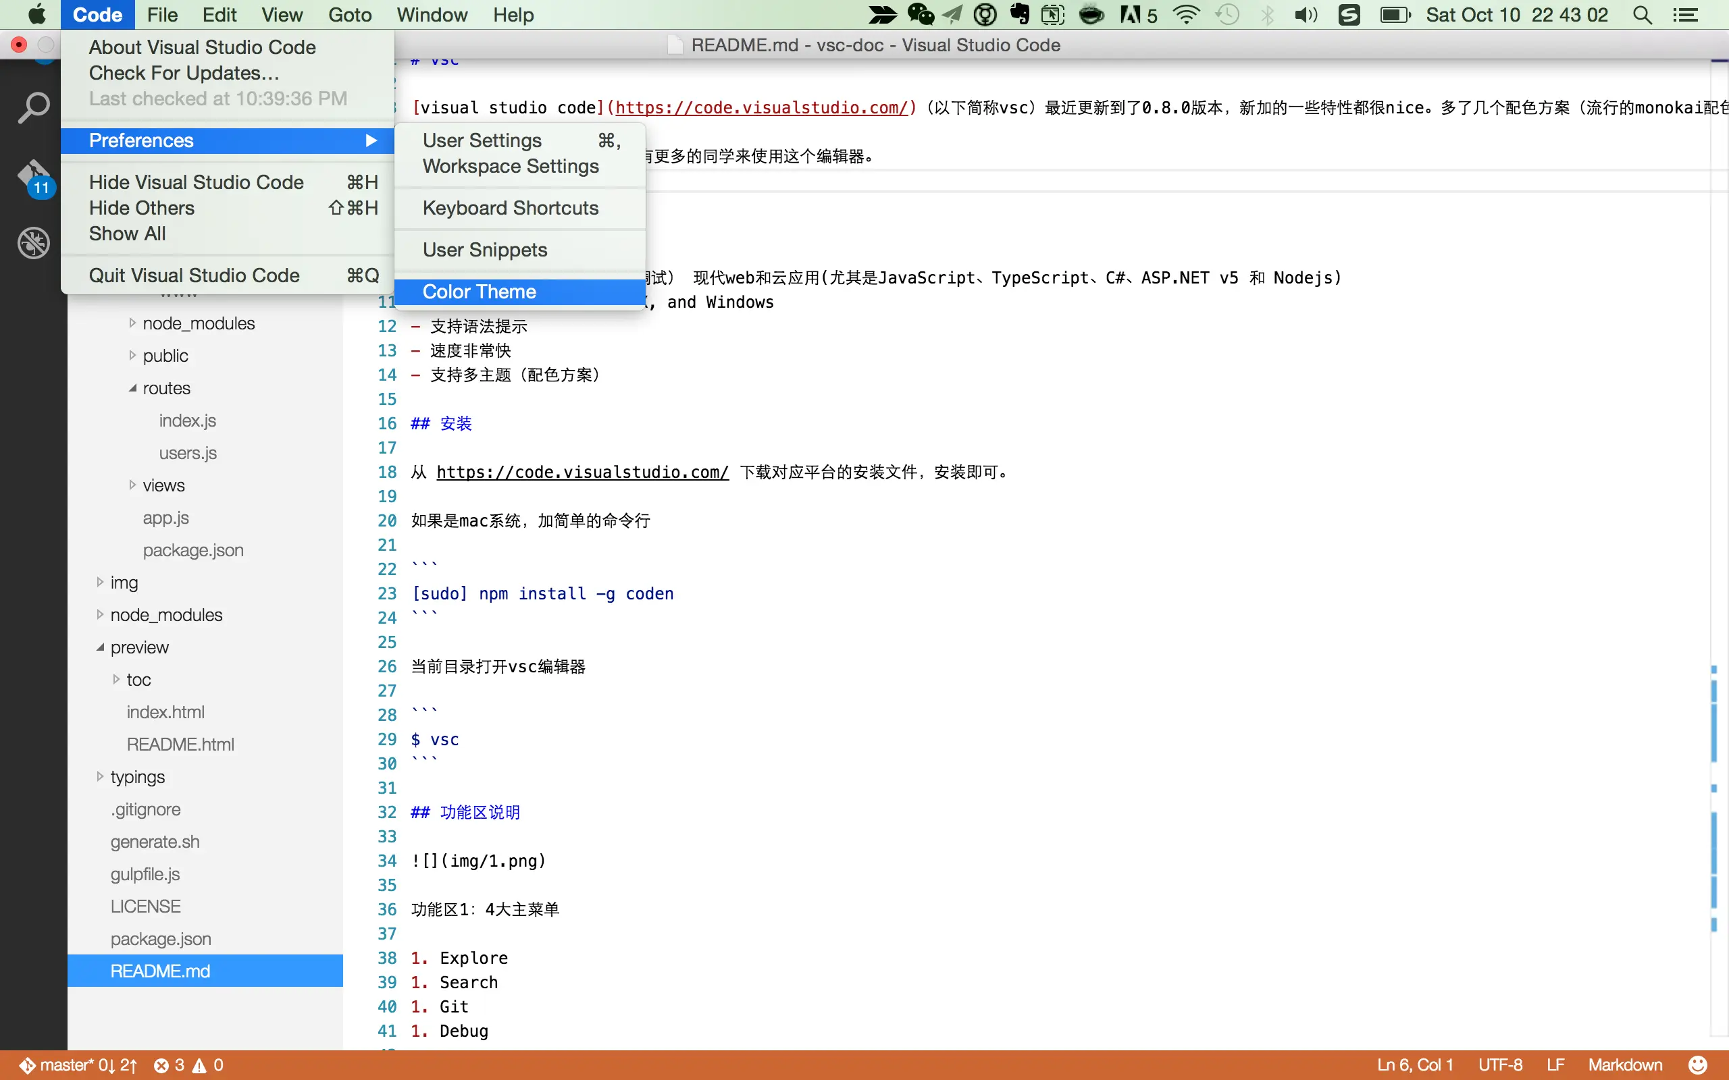Select Color Theme in Preferences submenu

pyautogui.click(x=479, y=292)
